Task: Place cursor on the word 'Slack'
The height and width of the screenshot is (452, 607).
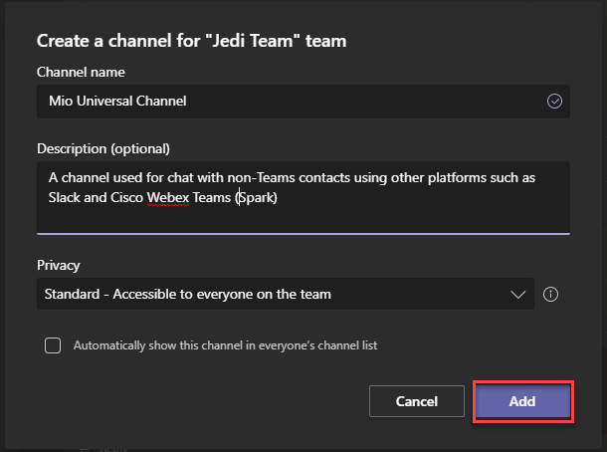Action: [x=65, y=197]
